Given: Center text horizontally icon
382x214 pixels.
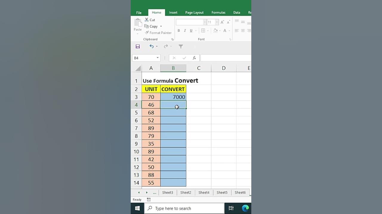Looking at the screenshot, I should pos(243,31).
